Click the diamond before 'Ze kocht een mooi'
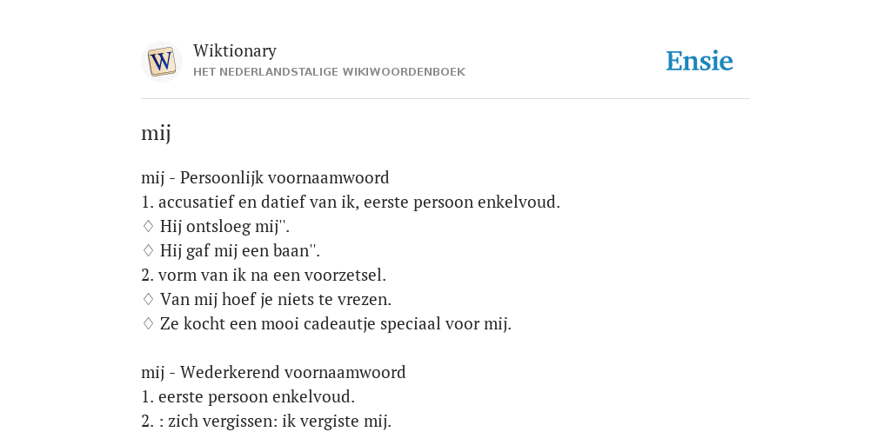891x445 pixels. point(148,324)
